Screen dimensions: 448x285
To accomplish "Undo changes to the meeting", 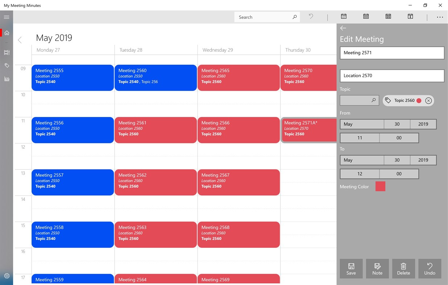I will click(x=429, y=269).
